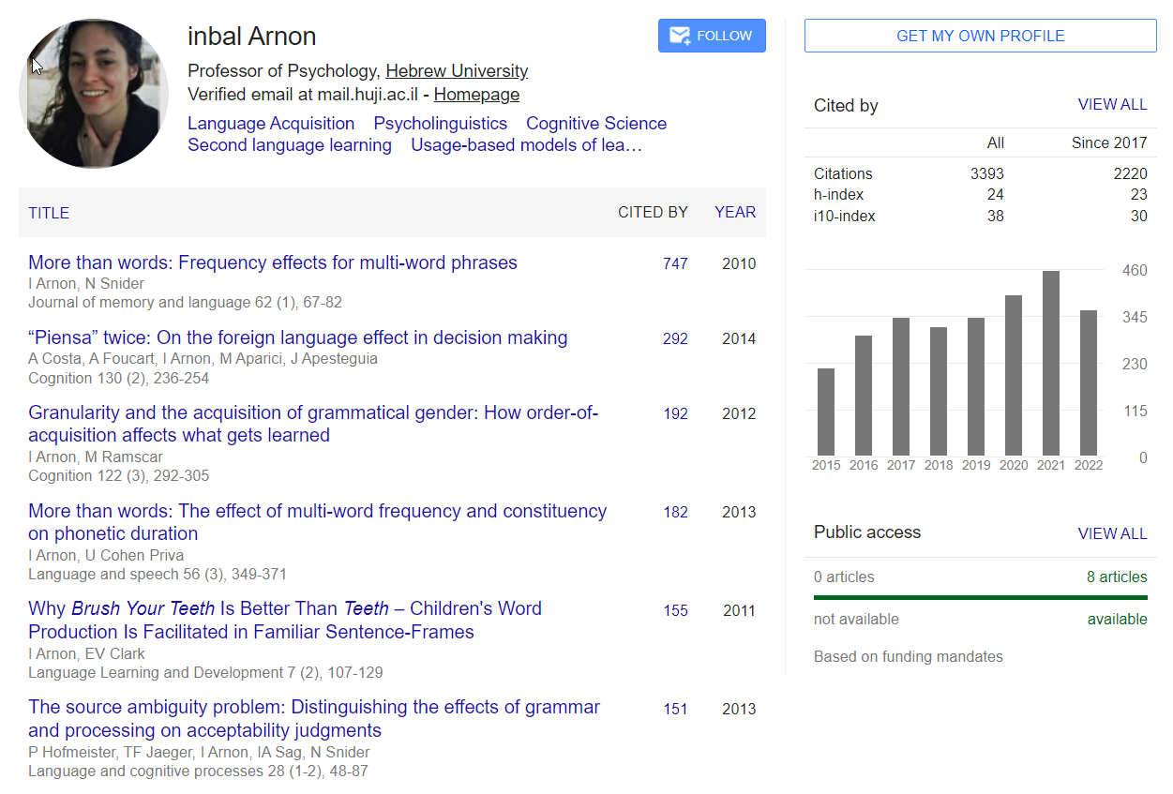Open "Piensa" twice paper title

[297, 338]
